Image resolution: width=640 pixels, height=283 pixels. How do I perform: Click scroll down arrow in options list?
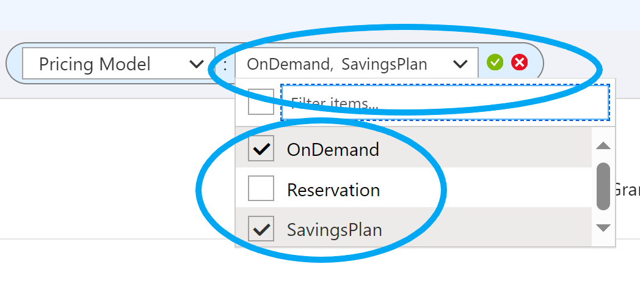(x=603, y=227)
